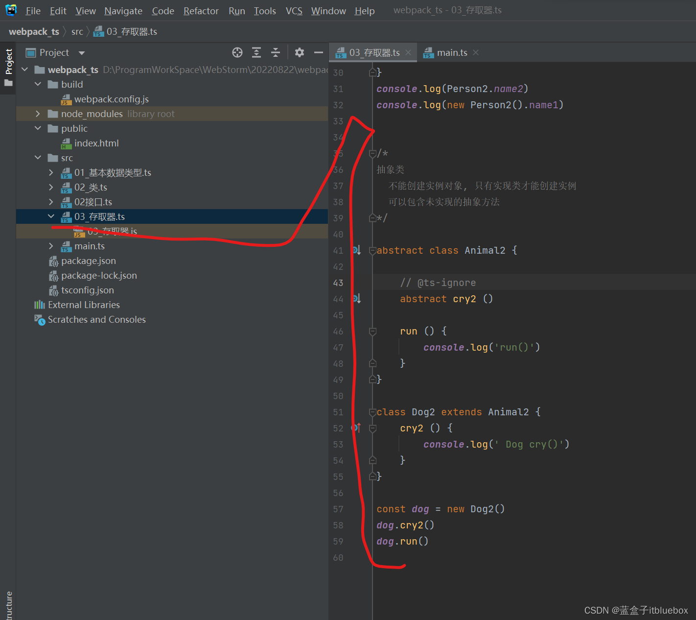Collapse 03_存取器.ts node
Screen dimensions: 696x620
tap(51, 216)
